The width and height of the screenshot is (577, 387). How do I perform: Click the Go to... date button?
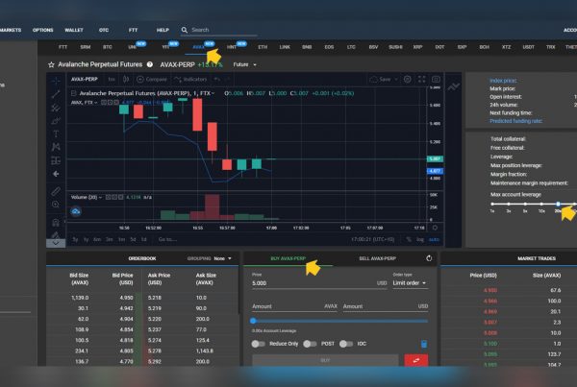click(x=167, y=239)
